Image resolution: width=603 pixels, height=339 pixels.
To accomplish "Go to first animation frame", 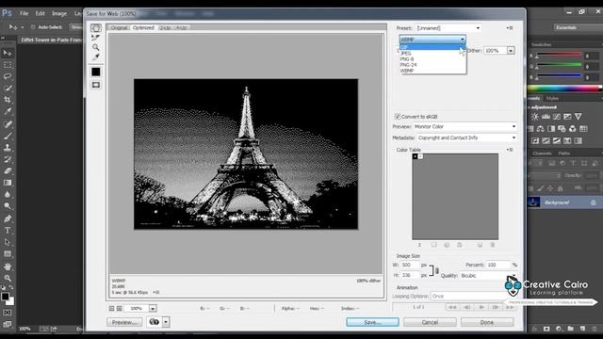I will [x=452, y=307].
